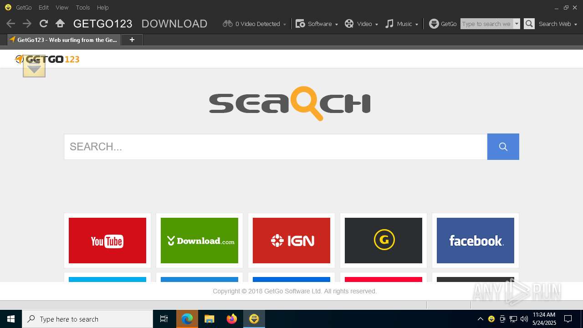The width and height of the screenshot is (583, 328).
Task: Open the Help menu
Action: [x=103, y=7]
